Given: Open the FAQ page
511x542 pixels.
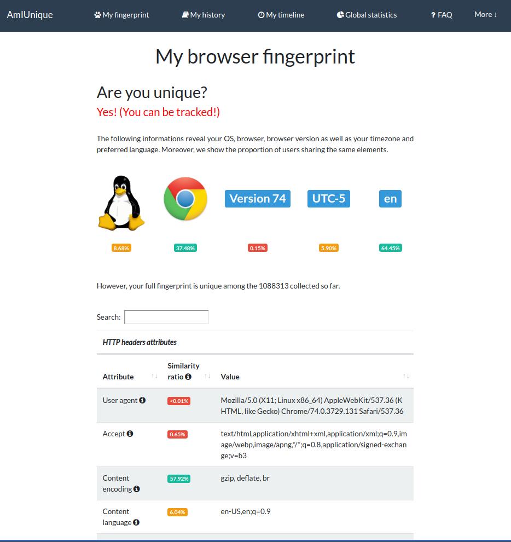Looking at the screenshot, I should point(442,15).
